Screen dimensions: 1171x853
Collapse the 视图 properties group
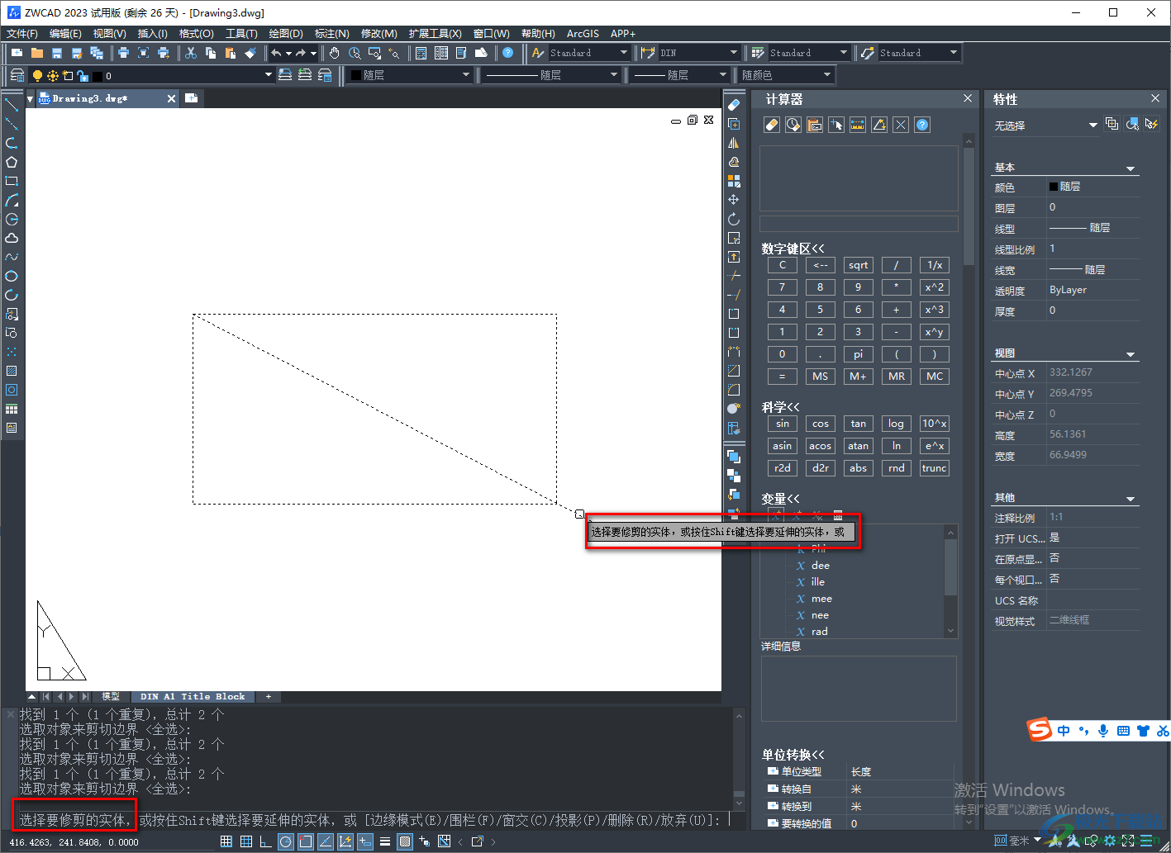pos(1131,353)
